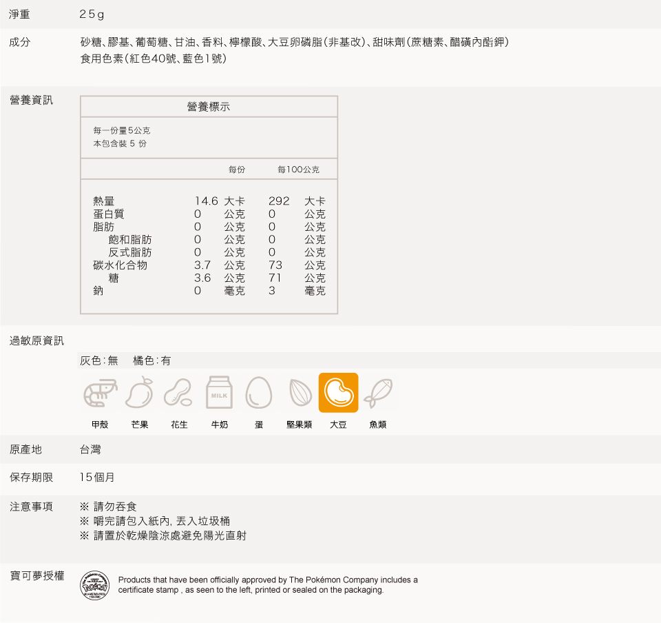Click the 營養資訊 heading
This screenshot has height=623, width=661.
(31, 100)
